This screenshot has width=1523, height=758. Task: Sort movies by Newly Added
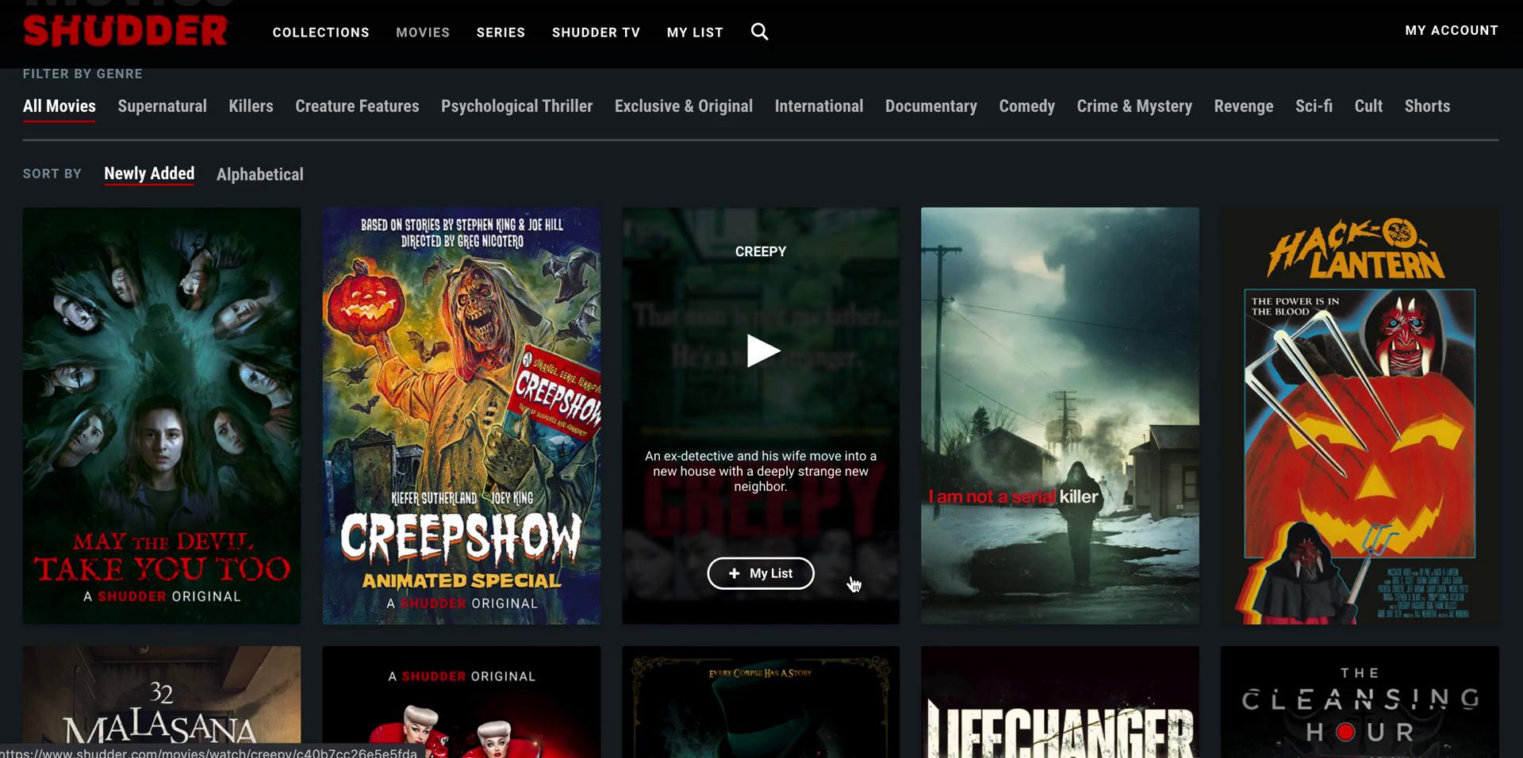click(149, 174)
